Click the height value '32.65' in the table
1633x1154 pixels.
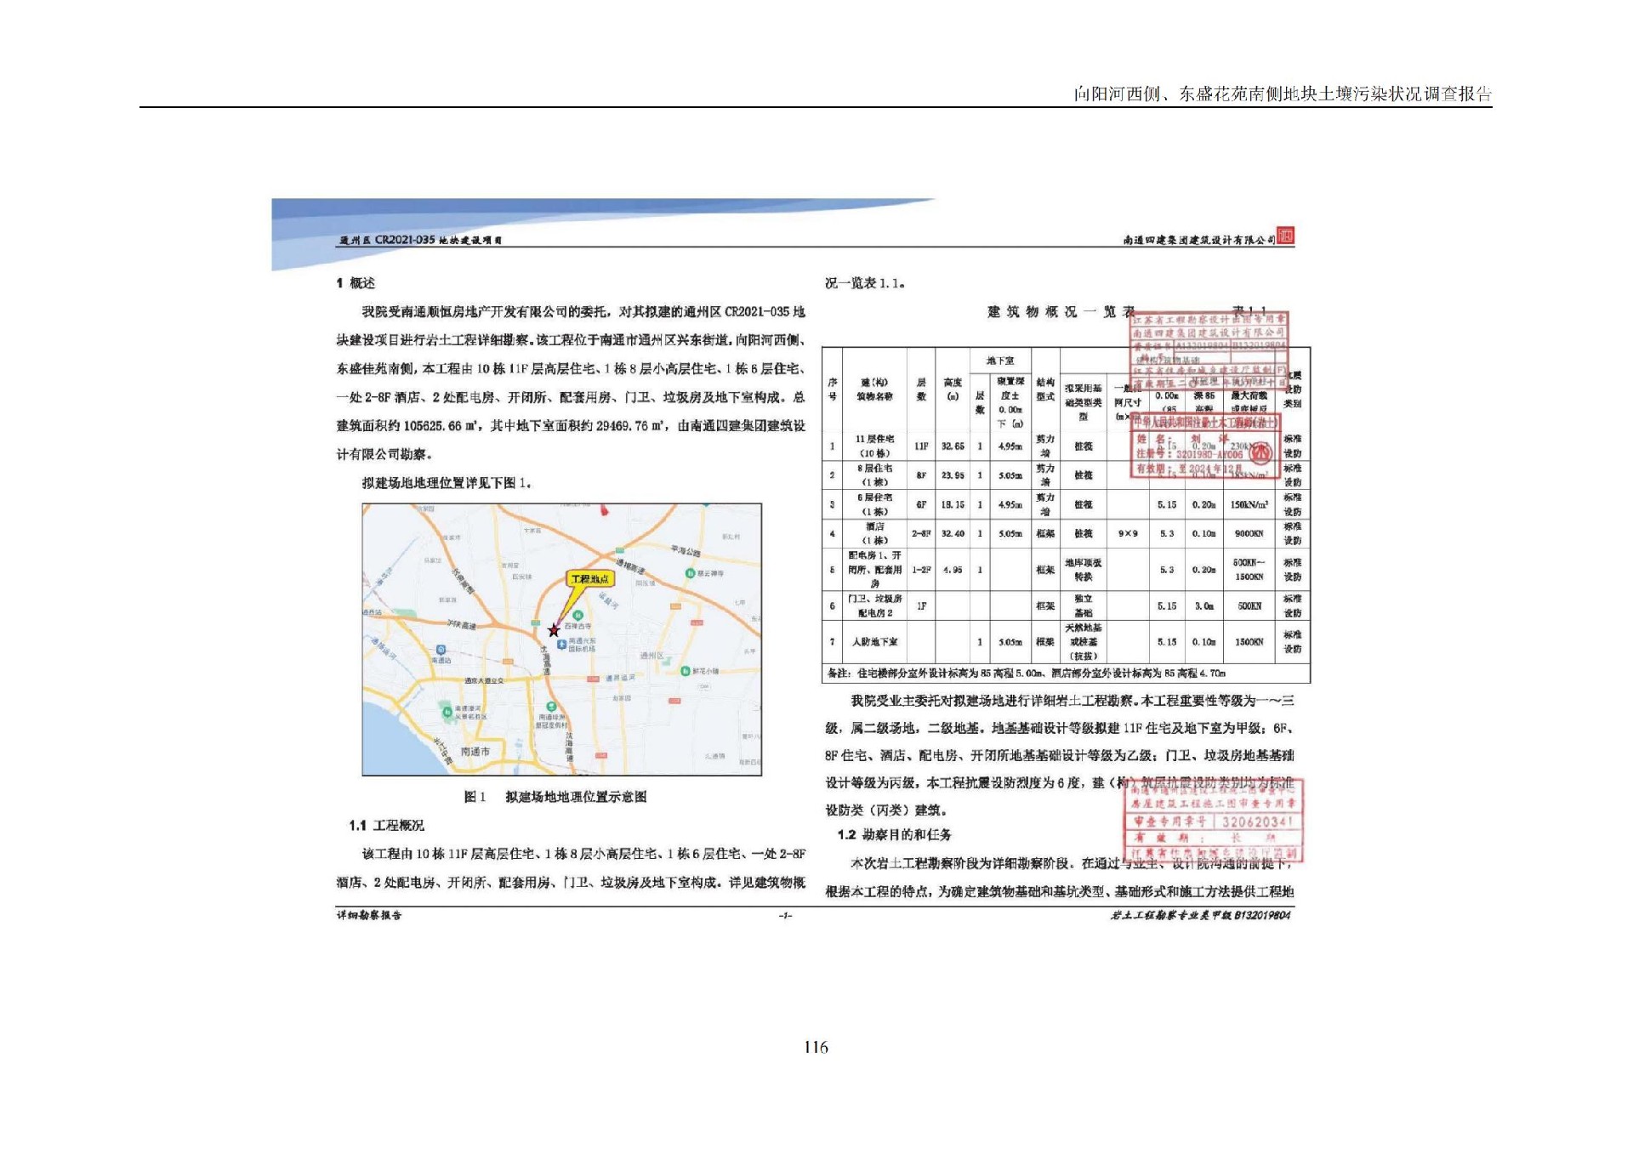point(953,446)
